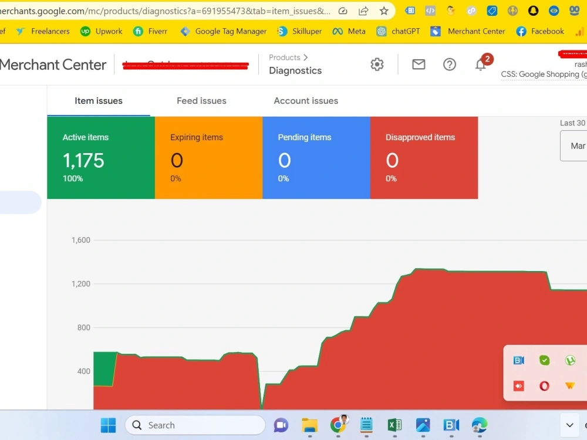Open the Photos app on taskbar
The image size is (587, 440).
[423, 425]
